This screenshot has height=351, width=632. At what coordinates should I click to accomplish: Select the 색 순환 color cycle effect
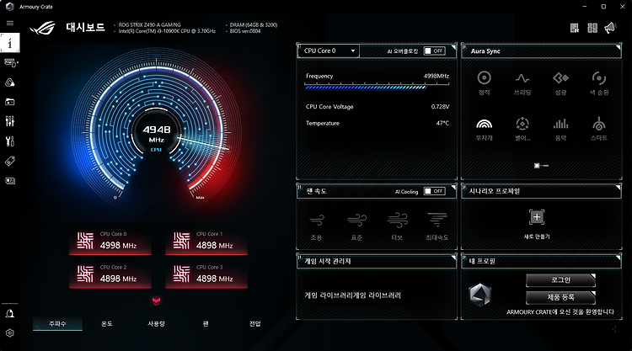pos(599,83)
